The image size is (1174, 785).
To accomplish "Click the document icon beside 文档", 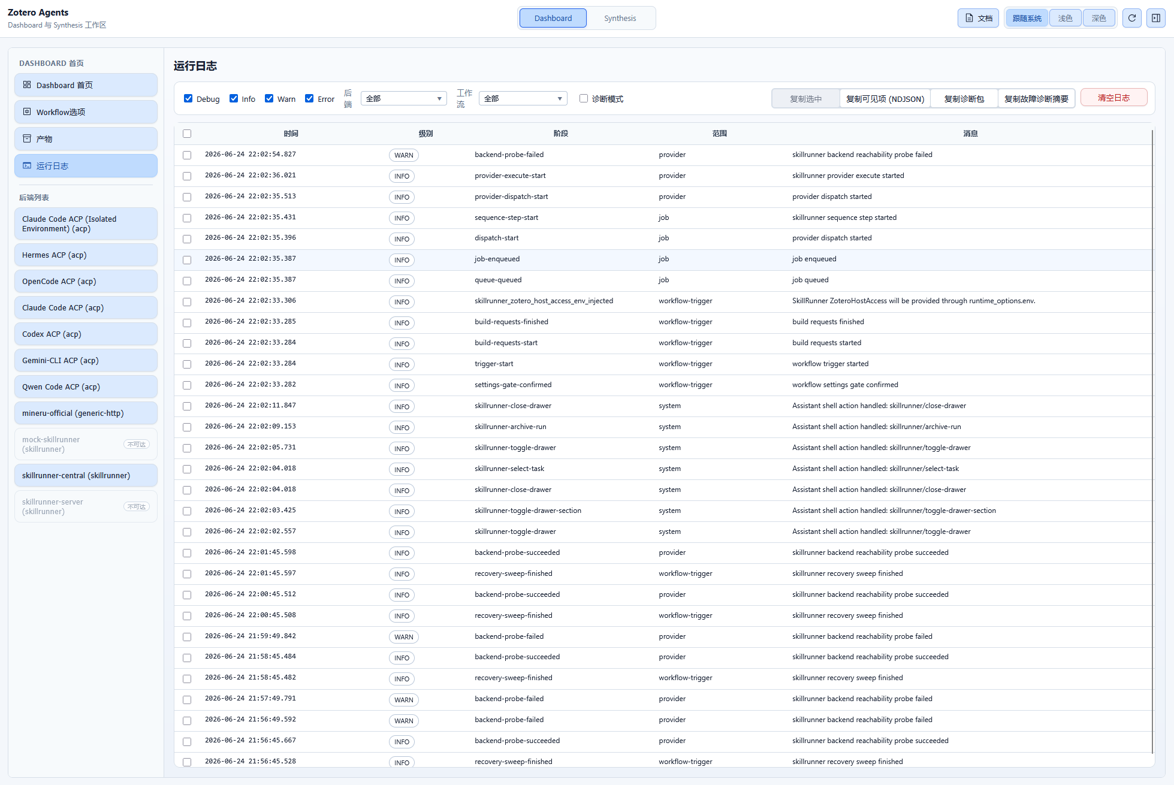I will point(969,18).
